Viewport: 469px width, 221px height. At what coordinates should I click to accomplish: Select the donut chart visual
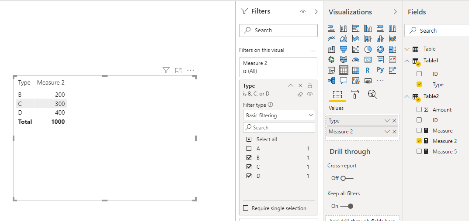pos(380,49)
